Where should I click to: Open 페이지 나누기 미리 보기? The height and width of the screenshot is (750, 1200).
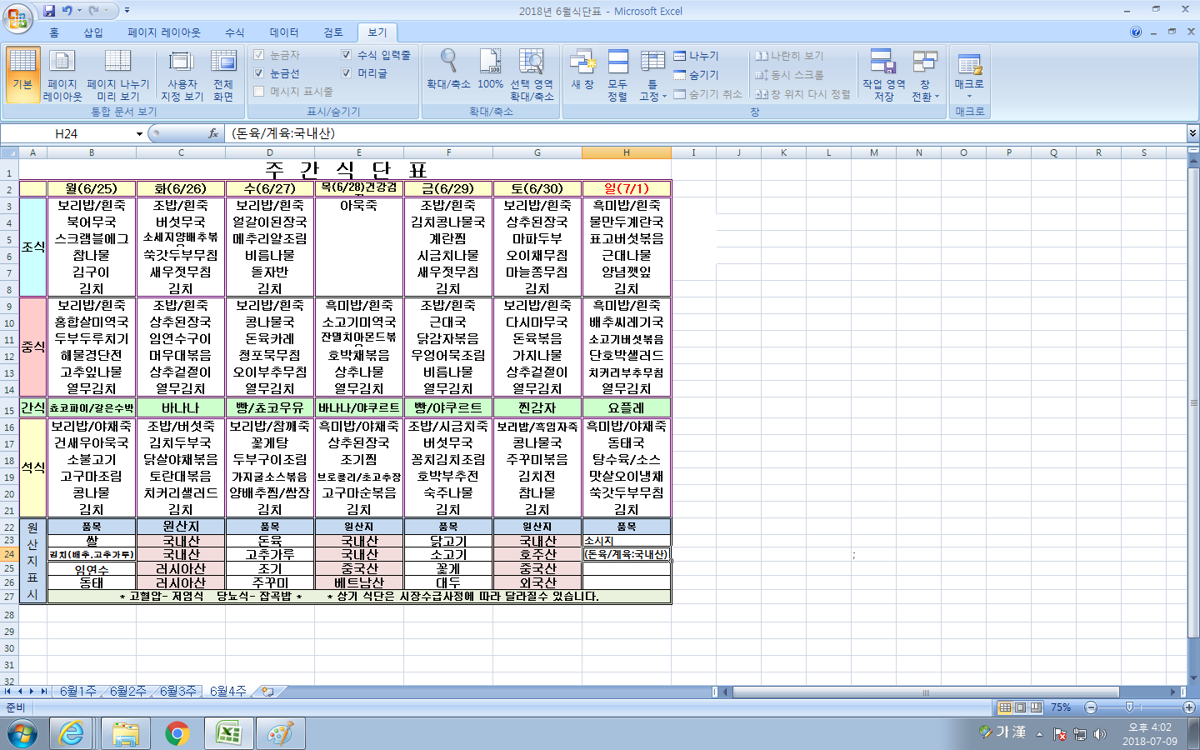pos(117,75)
